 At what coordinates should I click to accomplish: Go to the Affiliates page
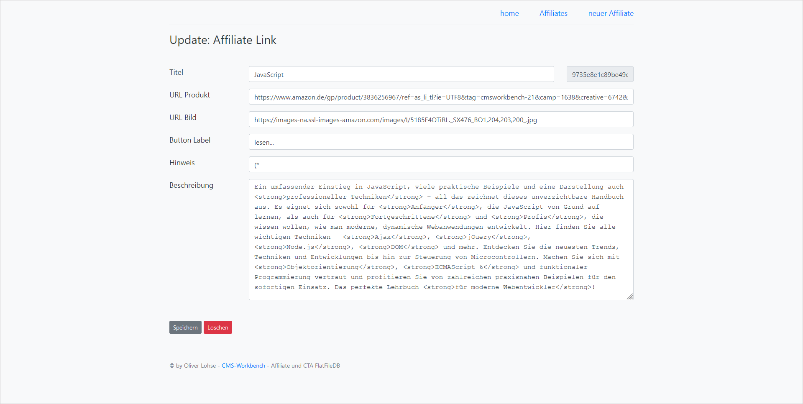(553, 13)
